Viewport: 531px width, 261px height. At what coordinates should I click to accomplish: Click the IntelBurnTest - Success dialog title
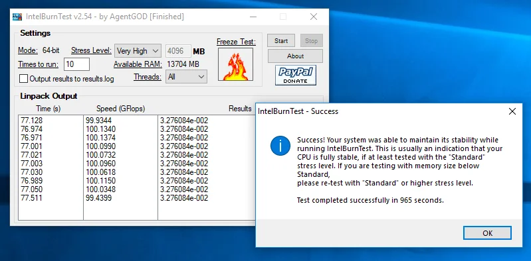[298, 111]
